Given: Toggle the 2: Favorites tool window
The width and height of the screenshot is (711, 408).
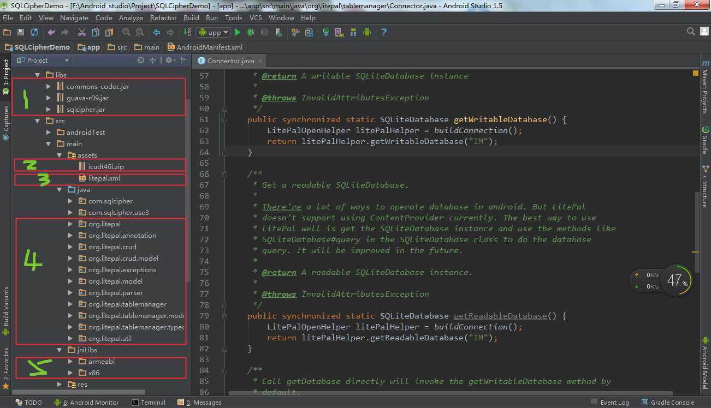Looking at the screenshot, I should point(6,368).
